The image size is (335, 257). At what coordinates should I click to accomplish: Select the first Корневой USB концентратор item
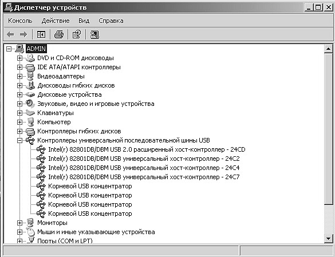pyautogui.click(x=90, y=186)
